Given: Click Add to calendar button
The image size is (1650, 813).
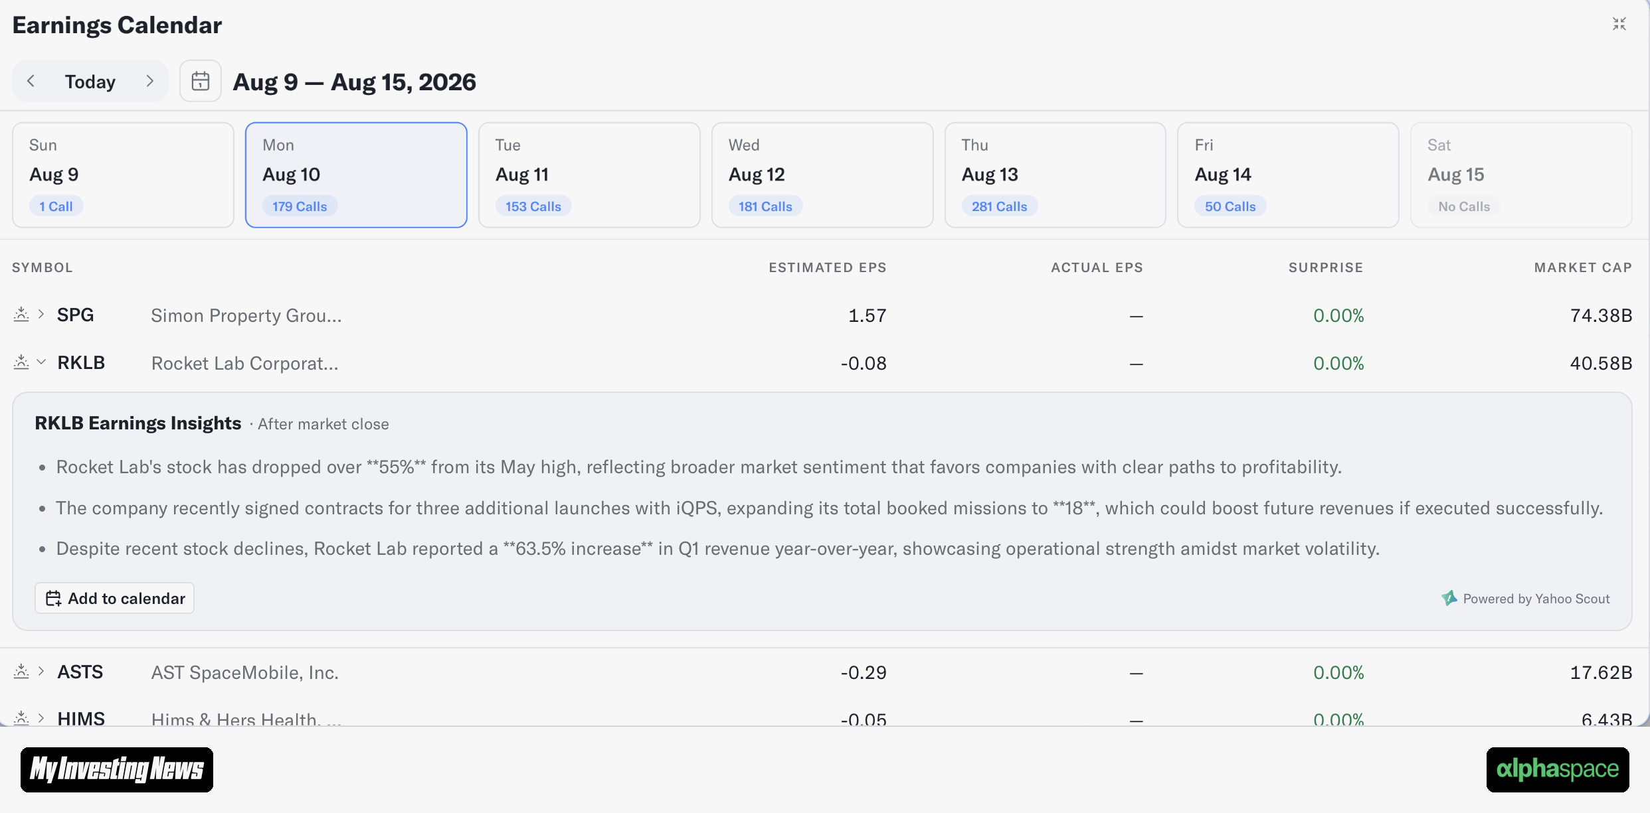Looking at the screenshot, I should [114, 598].
